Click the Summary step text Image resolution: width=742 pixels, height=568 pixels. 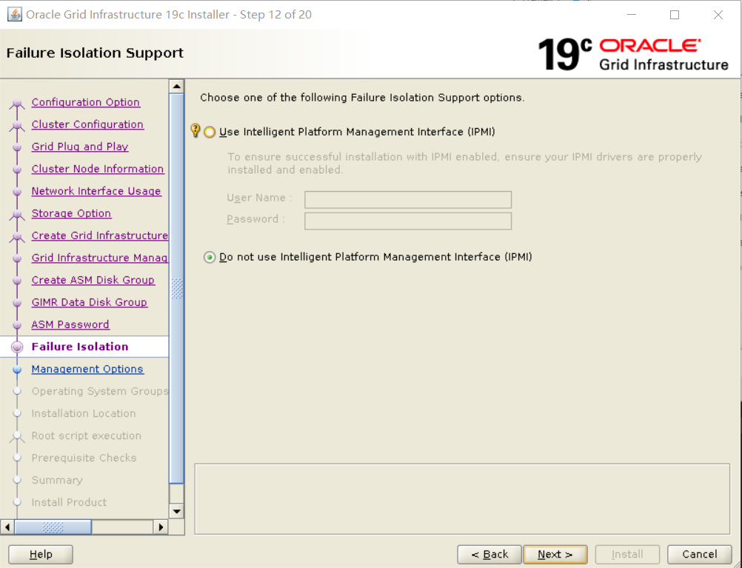pyautogui.click(x=57, y=481)
